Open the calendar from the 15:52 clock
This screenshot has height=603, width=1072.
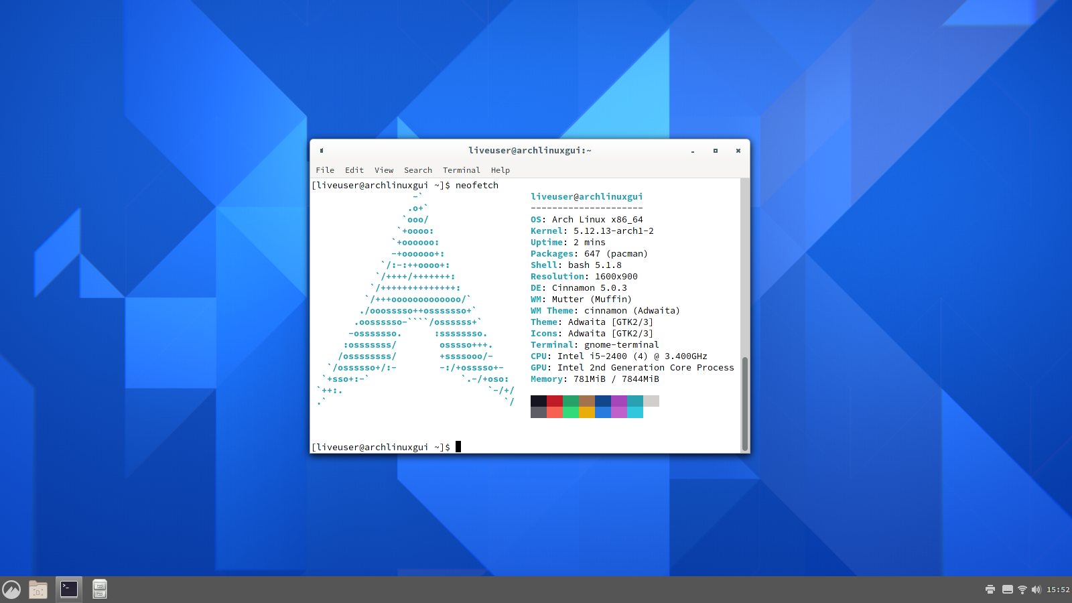click(1058, 590)
